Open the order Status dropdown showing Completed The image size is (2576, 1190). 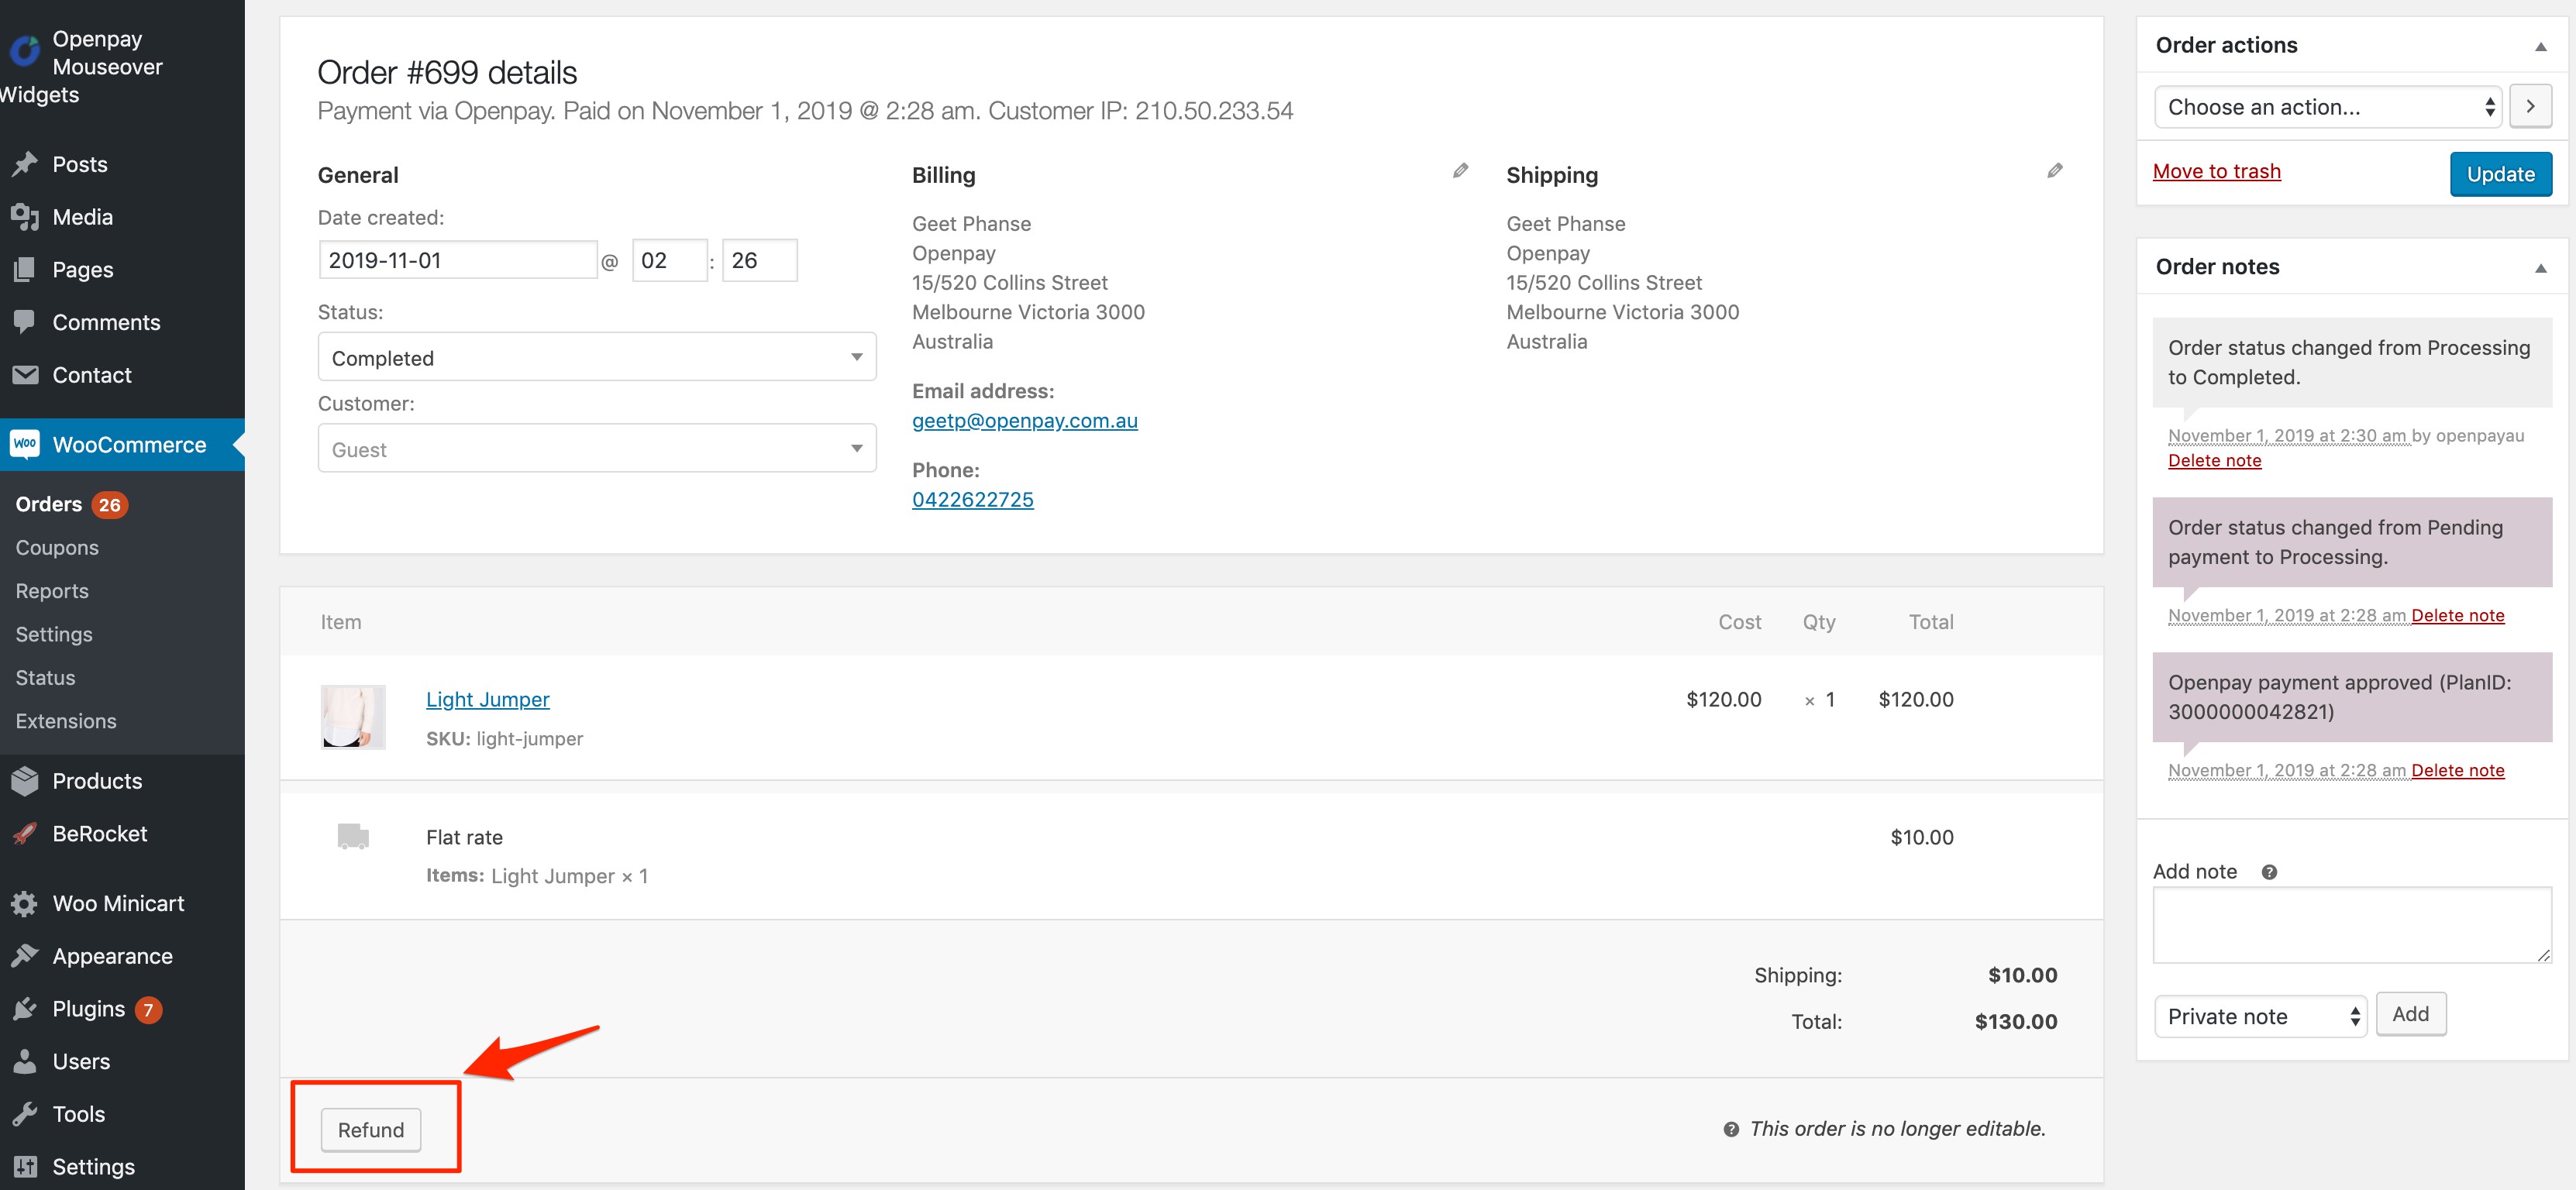coord(596,357)
